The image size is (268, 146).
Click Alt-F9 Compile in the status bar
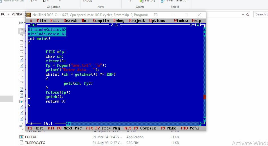click(x=140, y=128)
